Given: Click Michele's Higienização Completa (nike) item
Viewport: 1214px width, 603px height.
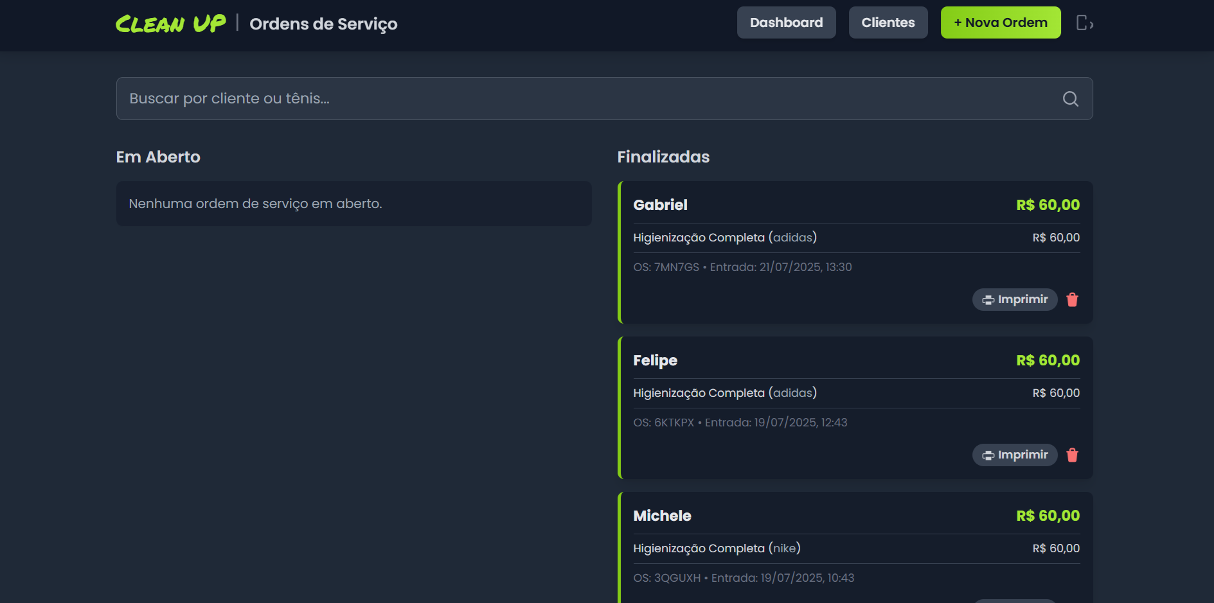Looking at the screenshot, I should 717,548.
